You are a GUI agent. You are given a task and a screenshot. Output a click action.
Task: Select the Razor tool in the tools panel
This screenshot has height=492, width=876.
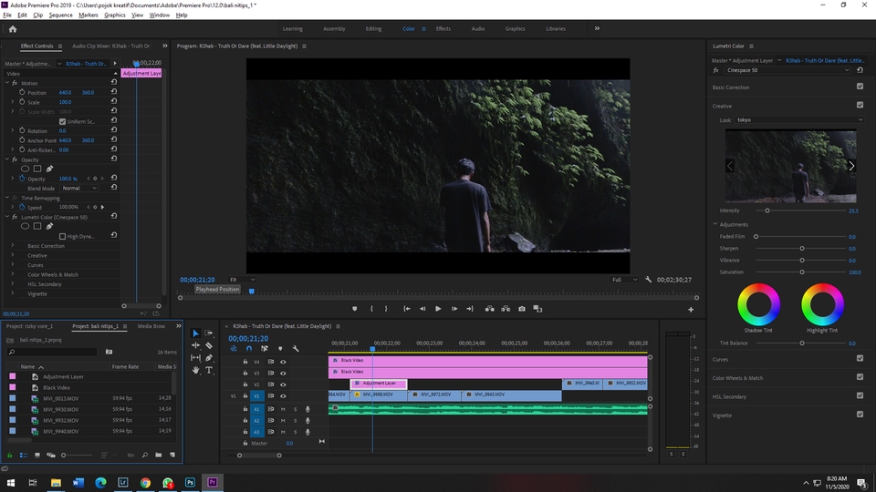pyautogui.click(x=209, y=345)
